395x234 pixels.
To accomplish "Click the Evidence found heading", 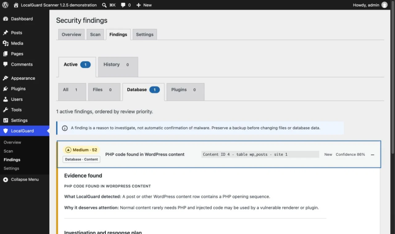I will 83,175.
